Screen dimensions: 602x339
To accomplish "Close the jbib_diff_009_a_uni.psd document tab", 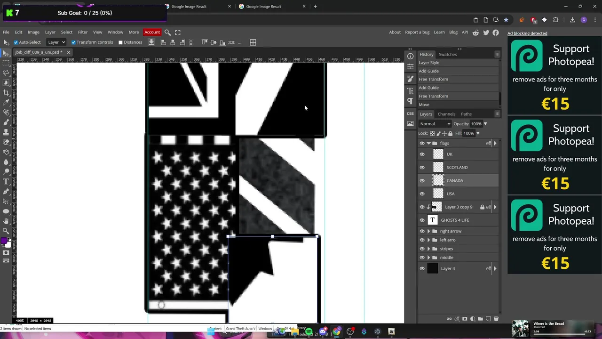I will pyautogui.click(x=68, y=52).
